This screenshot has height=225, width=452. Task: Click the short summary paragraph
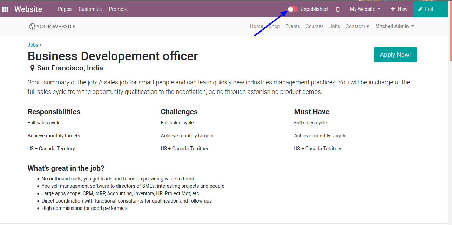click(219, 87)
